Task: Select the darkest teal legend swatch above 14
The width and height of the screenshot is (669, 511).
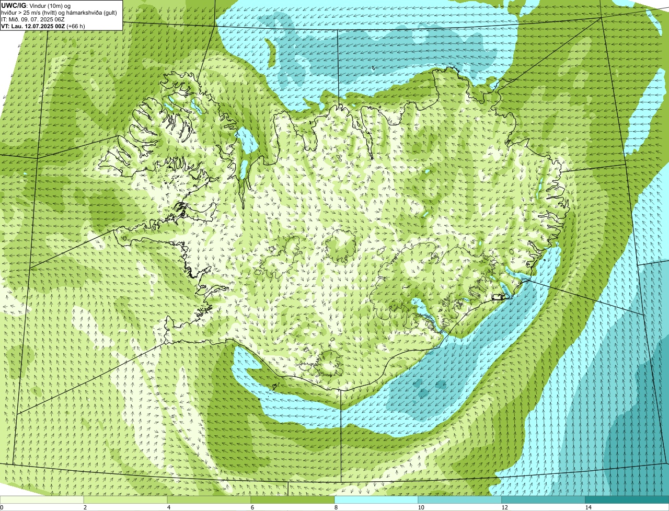Action: tap(627, 500)
